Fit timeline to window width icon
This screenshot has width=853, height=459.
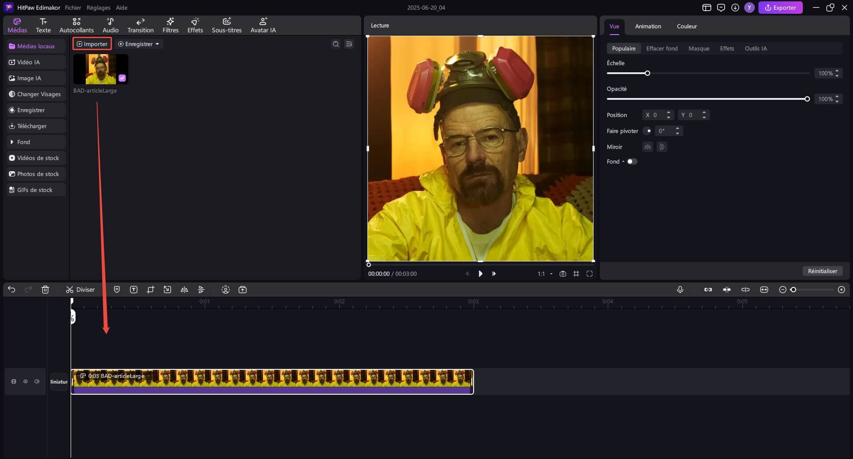pyautogui.click(x=764, y=290)
